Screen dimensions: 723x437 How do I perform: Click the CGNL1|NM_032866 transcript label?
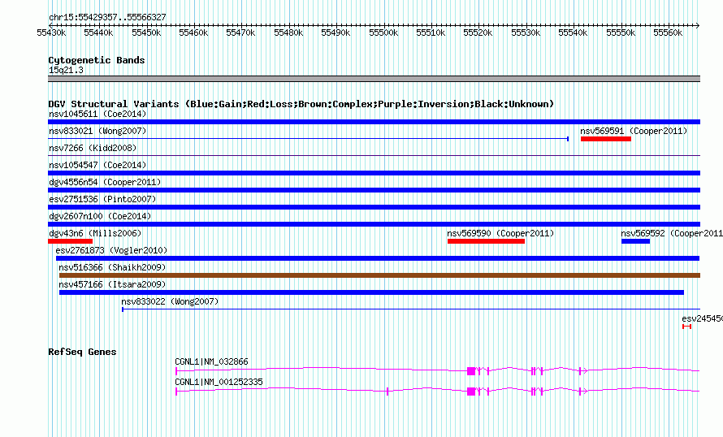pyautogui.click(x=211, y=361)
